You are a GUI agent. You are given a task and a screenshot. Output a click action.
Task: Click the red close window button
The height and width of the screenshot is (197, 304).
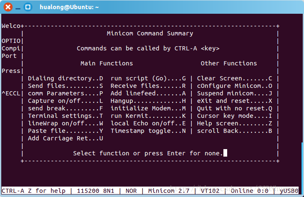coord(8,7)
